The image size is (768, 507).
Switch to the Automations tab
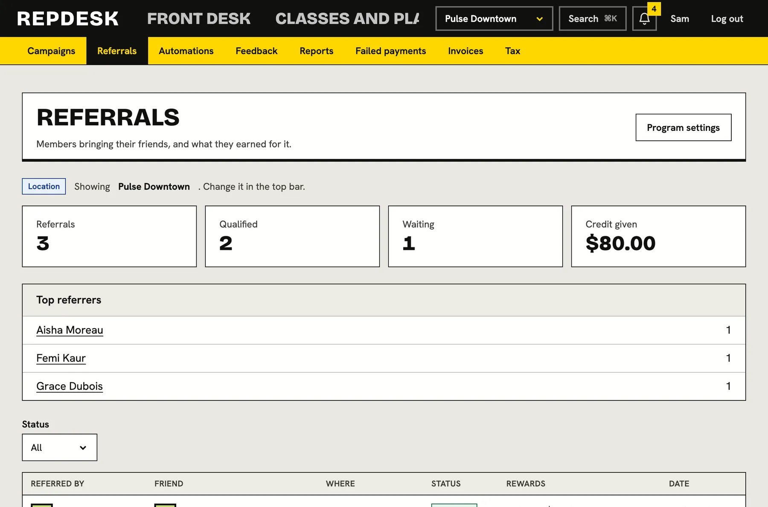tap(186, 51)
